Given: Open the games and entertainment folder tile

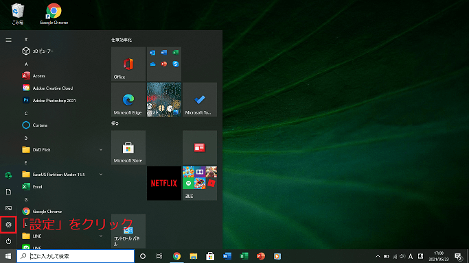Looking at the screenshot, I should (x=200, y=183).
